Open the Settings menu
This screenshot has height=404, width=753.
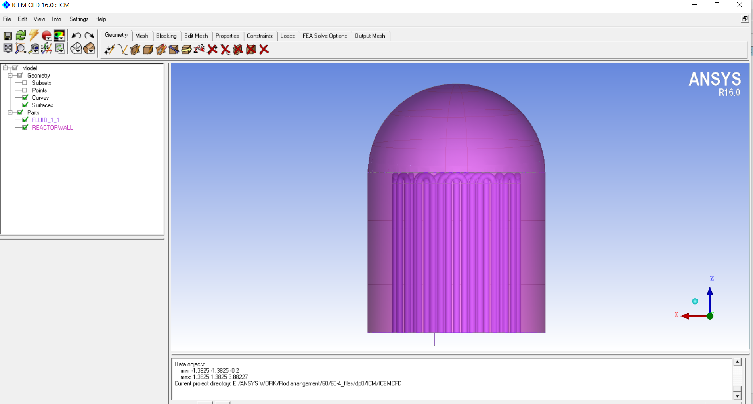pyautogui.click(x=78, y=19)
